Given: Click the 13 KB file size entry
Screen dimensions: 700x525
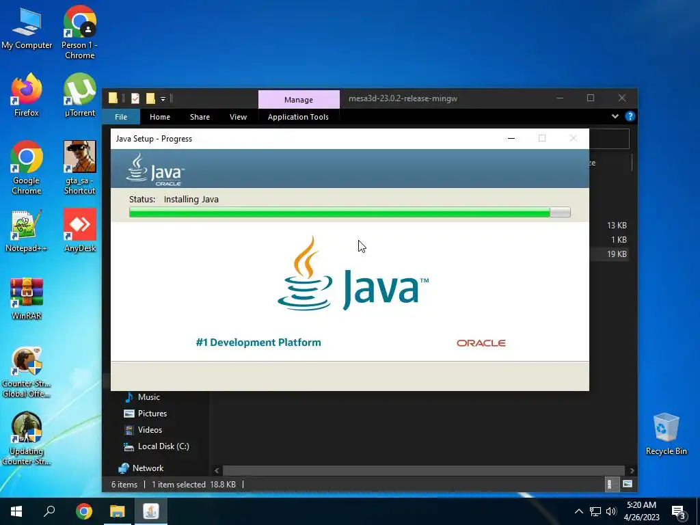Looking at the screenshot, I should pos(617,226).
